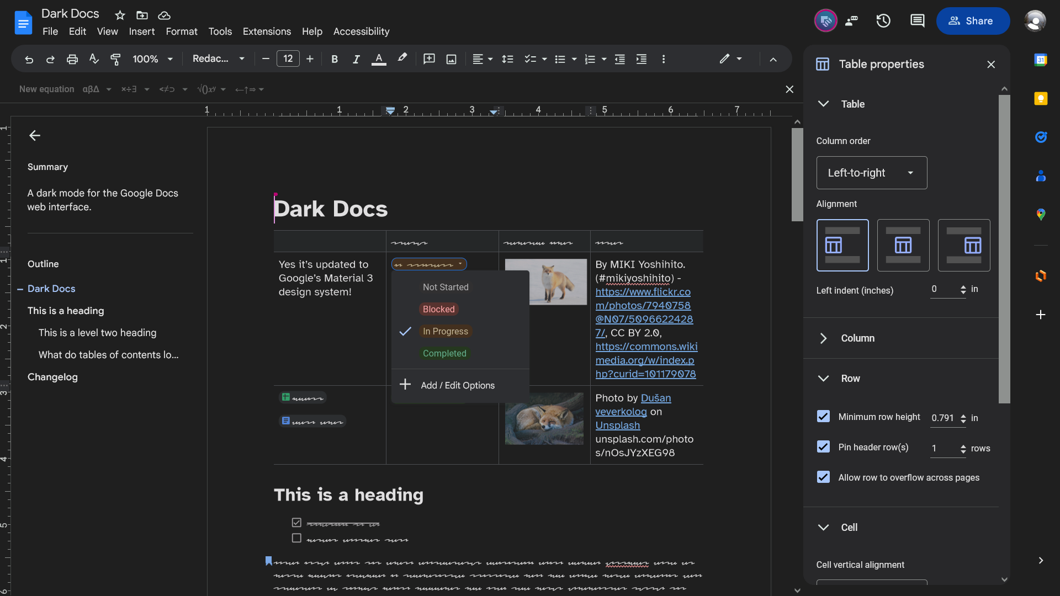The image size is (1060, 596).
Task: Open version history clock icon
Action: [883, 21]
